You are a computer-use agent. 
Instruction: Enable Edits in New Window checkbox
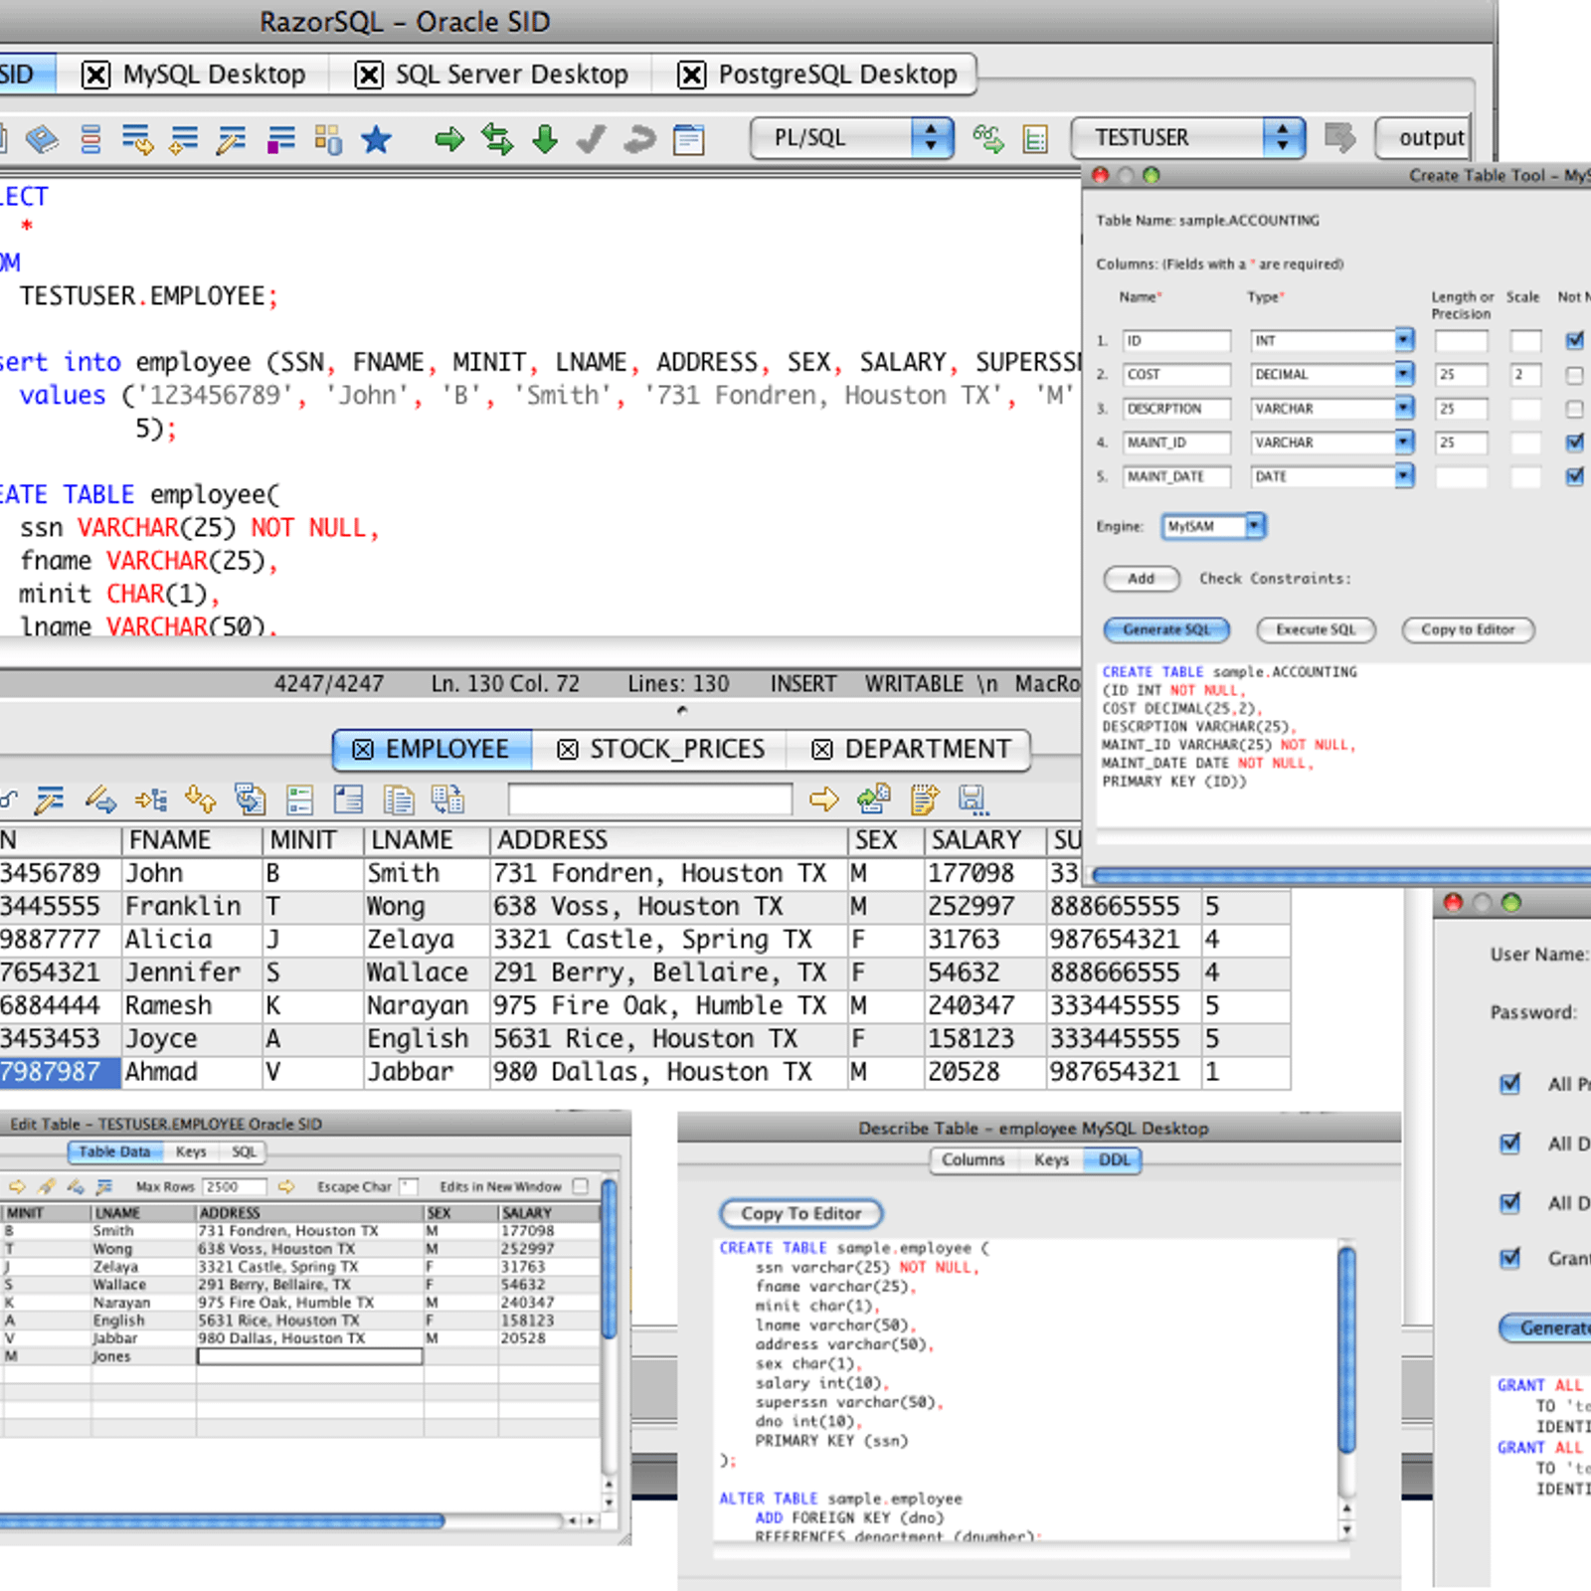click(581, 1186)
